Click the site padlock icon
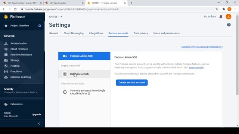The width and height of the screenshot is (239, 134). 22,9
